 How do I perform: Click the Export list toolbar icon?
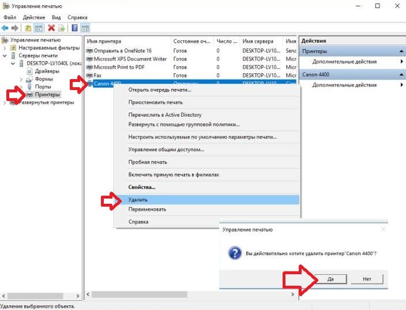[x=61, y=28]
